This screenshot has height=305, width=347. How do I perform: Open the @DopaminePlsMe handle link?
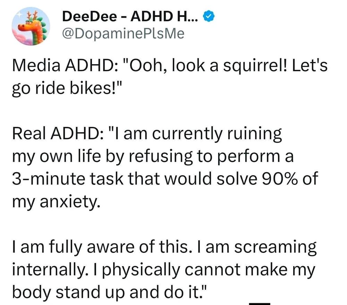click(123, 34)
